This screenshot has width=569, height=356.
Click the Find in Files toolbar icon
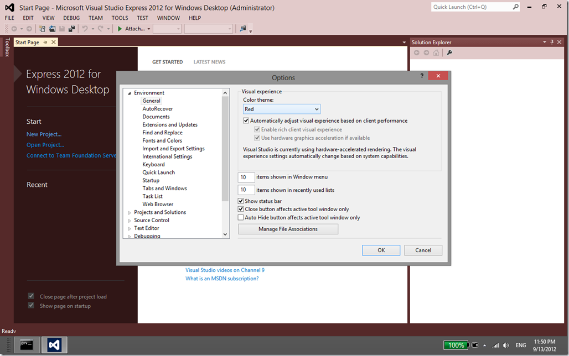coord(243,29)
